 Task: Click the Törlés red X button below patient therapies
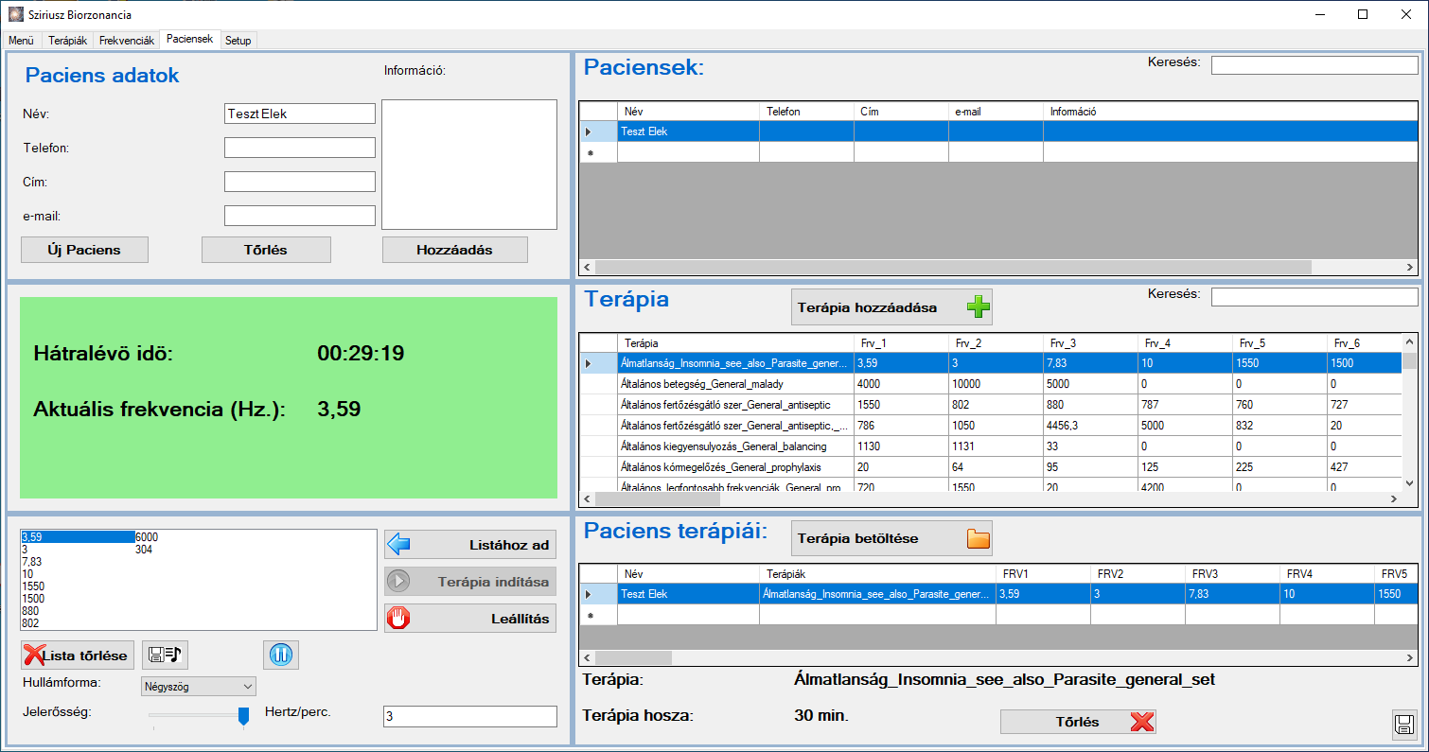pyautogui.click(x=1078, y=722)
